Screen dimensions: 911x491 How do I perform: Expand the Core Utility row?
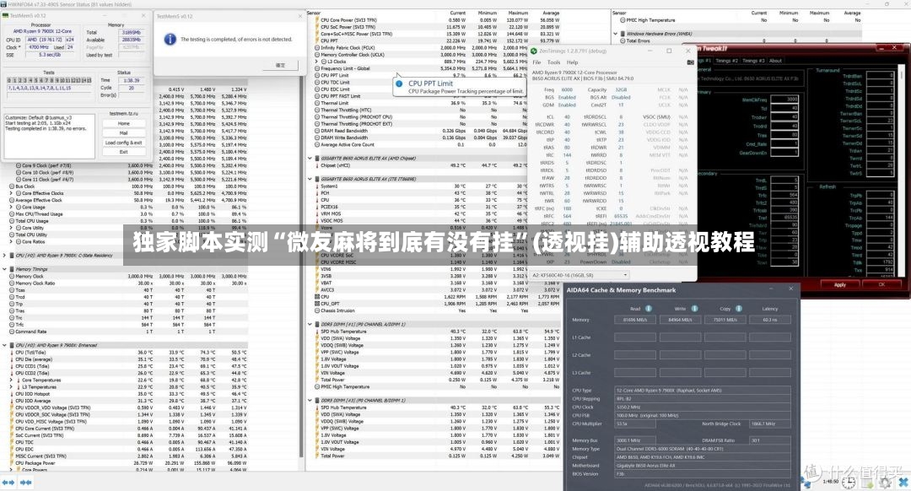[11, 228]
